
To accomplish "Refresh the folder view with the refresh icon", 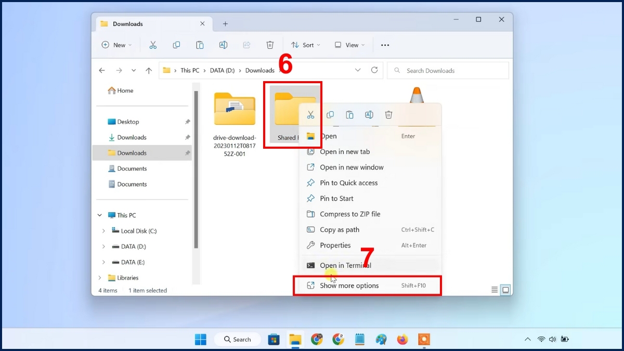I will tap(374, 70).
